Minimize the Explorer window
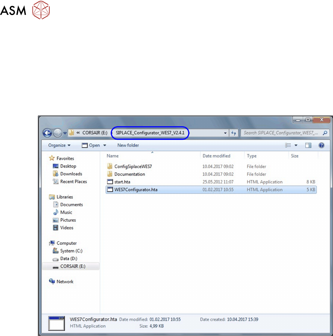This screenshot has height=336, width=333. pos(298,120)
